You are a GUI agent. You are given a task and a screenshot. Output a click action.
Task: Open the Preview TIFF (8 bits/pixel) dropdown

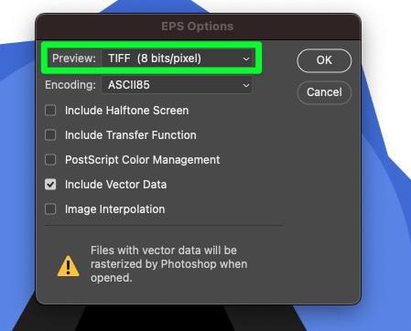pos(177,59)
